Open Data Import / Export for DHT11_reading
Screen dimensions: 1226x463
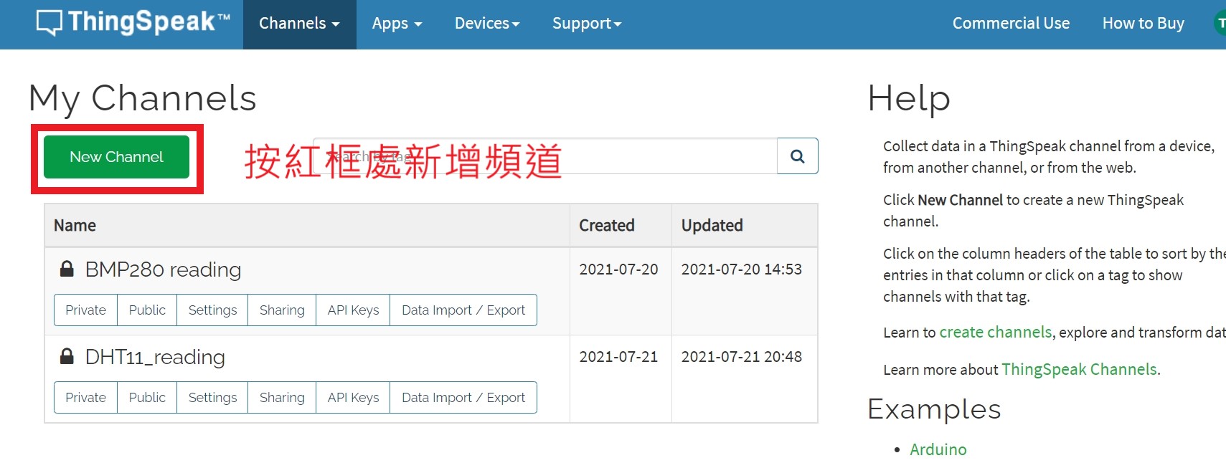pos(463,398)
